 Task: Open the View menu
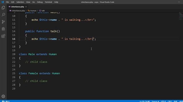pos(28,2)
